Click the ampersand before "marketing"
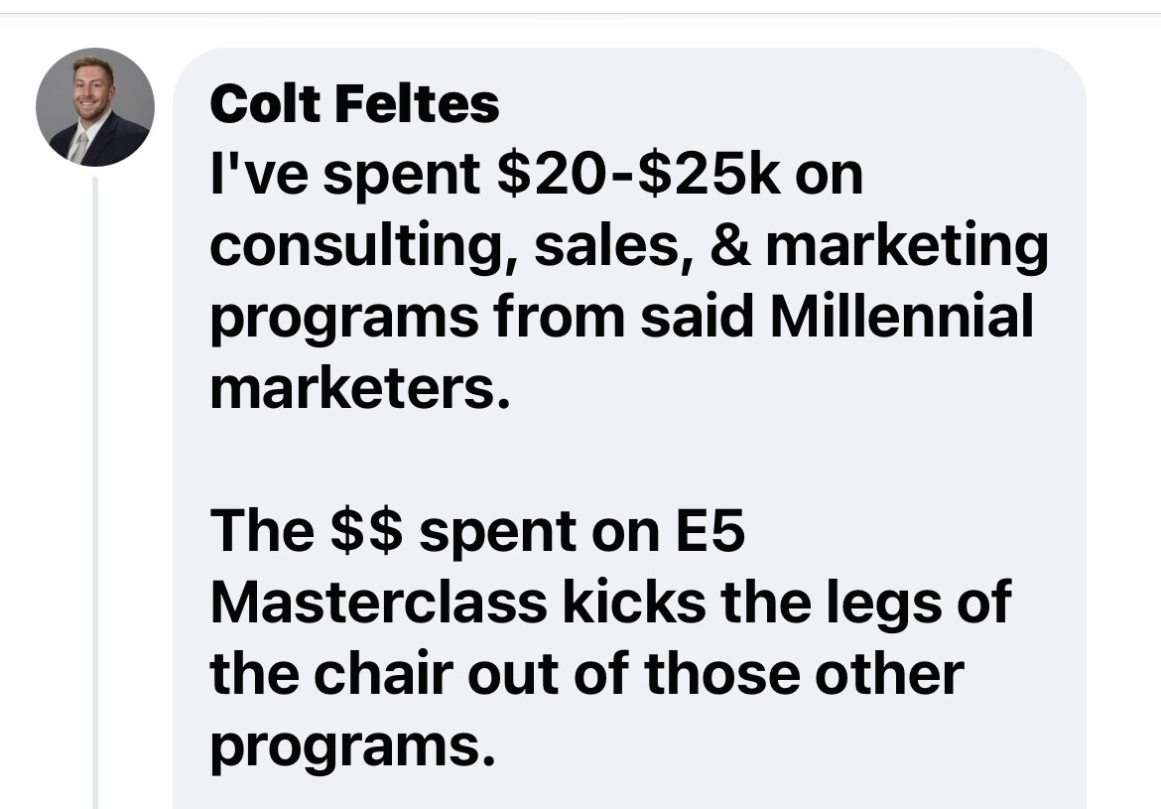Screen dimensions: 1161x809 (730, 246)
